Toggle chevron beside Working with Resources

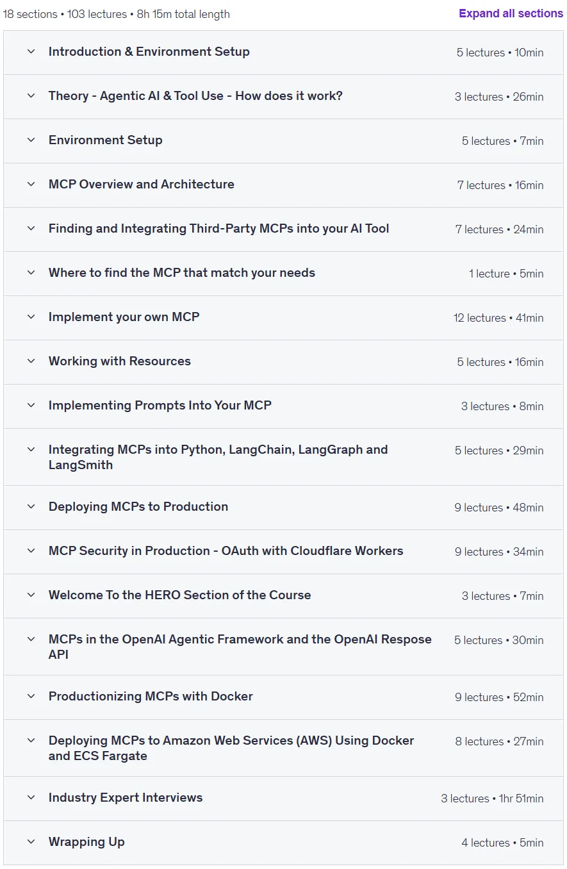31,361
